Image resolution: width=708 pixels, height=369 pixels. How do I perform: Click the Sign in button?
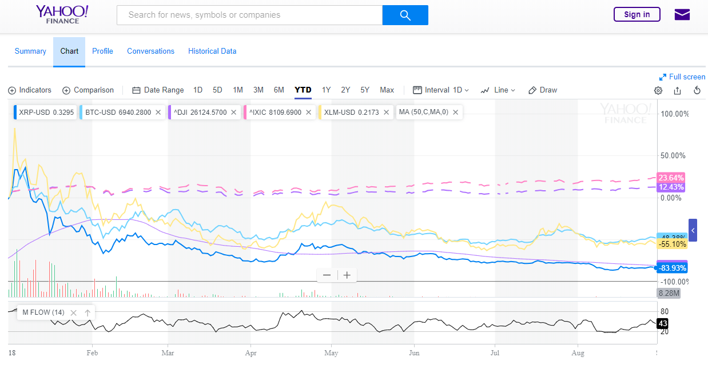[637, 15]
